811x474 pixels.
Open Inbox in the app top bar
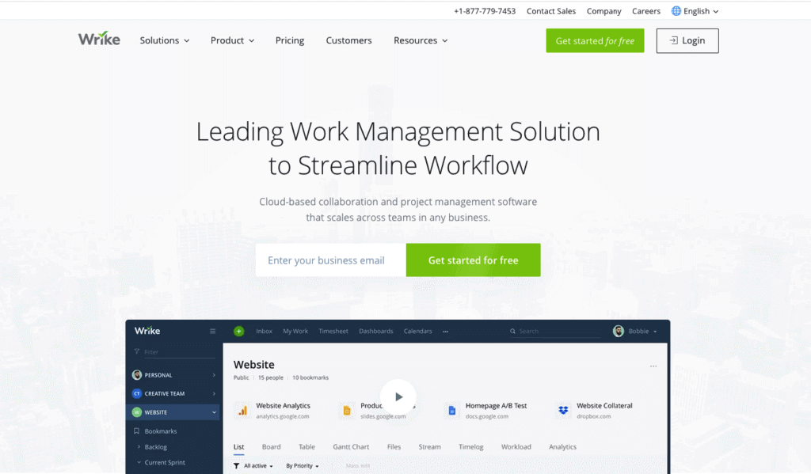[x=264, y=332]
